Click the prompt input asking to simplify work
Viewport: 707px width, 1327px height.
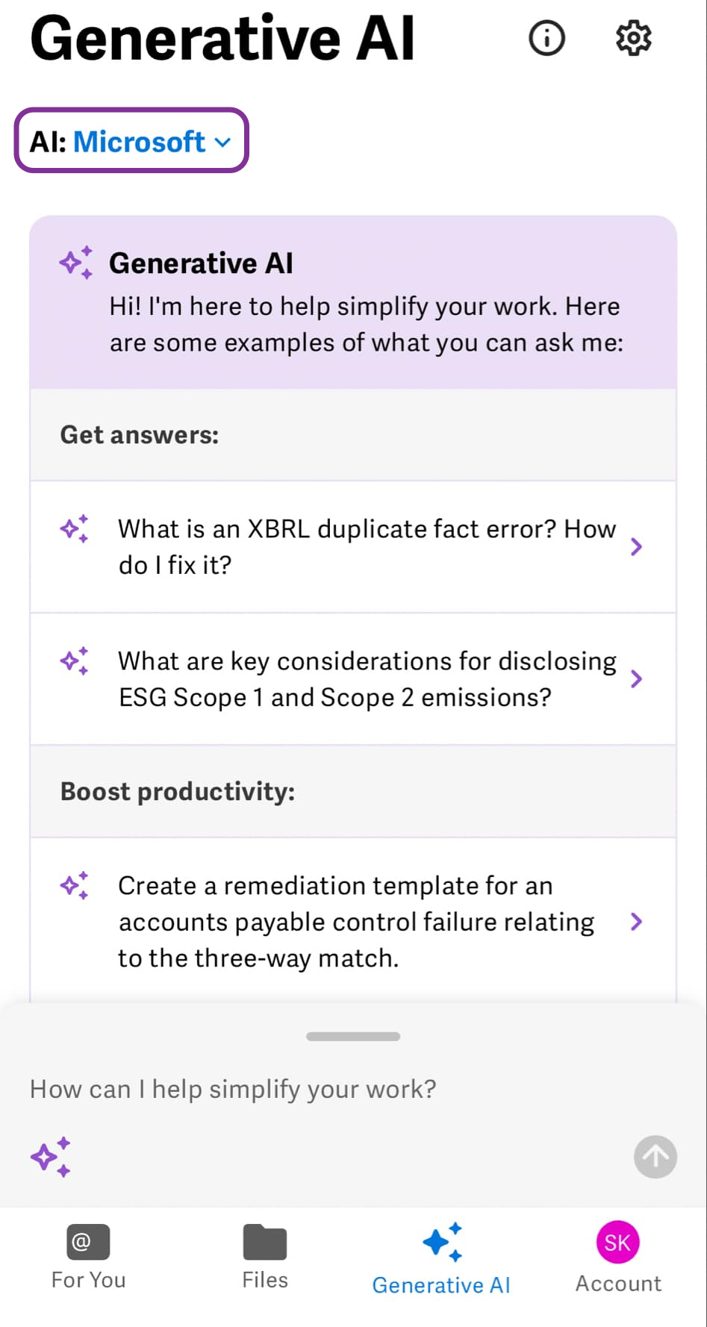pos(233,1089)
